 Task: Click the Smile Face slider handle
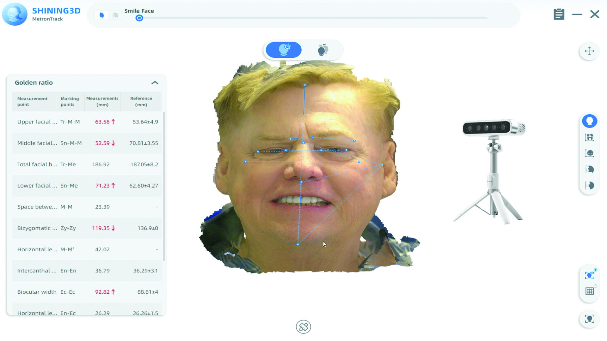(139, 18)
